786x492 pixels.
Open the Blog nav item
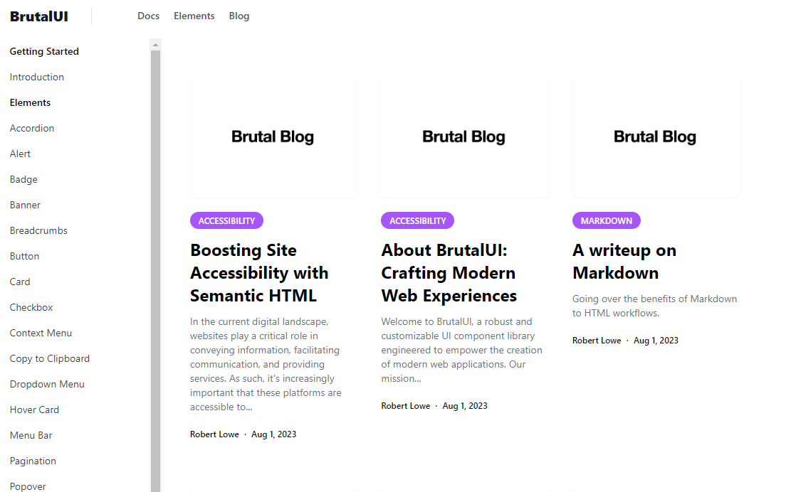coord(239,16)
